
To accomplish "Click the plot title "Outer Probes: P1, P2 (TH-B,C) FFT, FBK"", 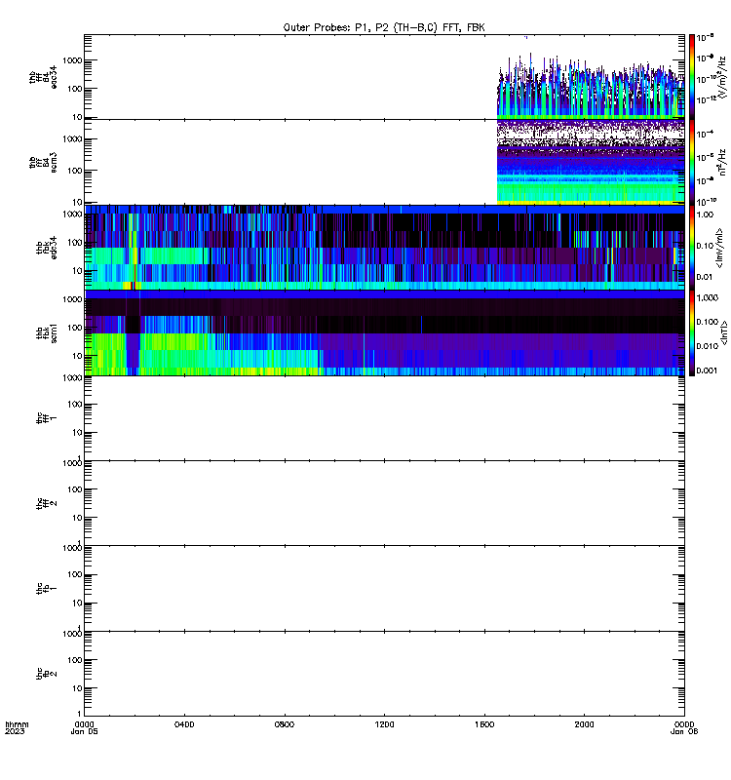I will (384, 27).
